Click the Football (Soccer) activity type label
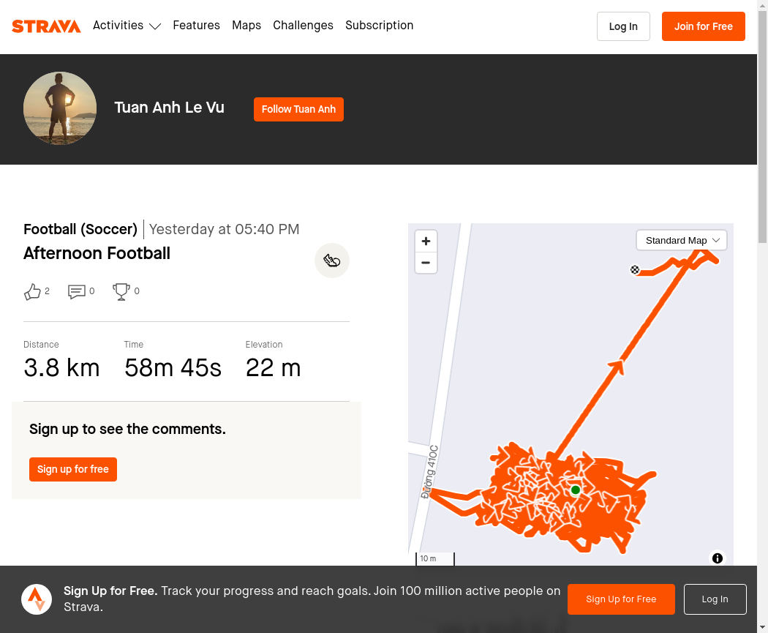Screen dimensions: 768x633 point(80,229)
